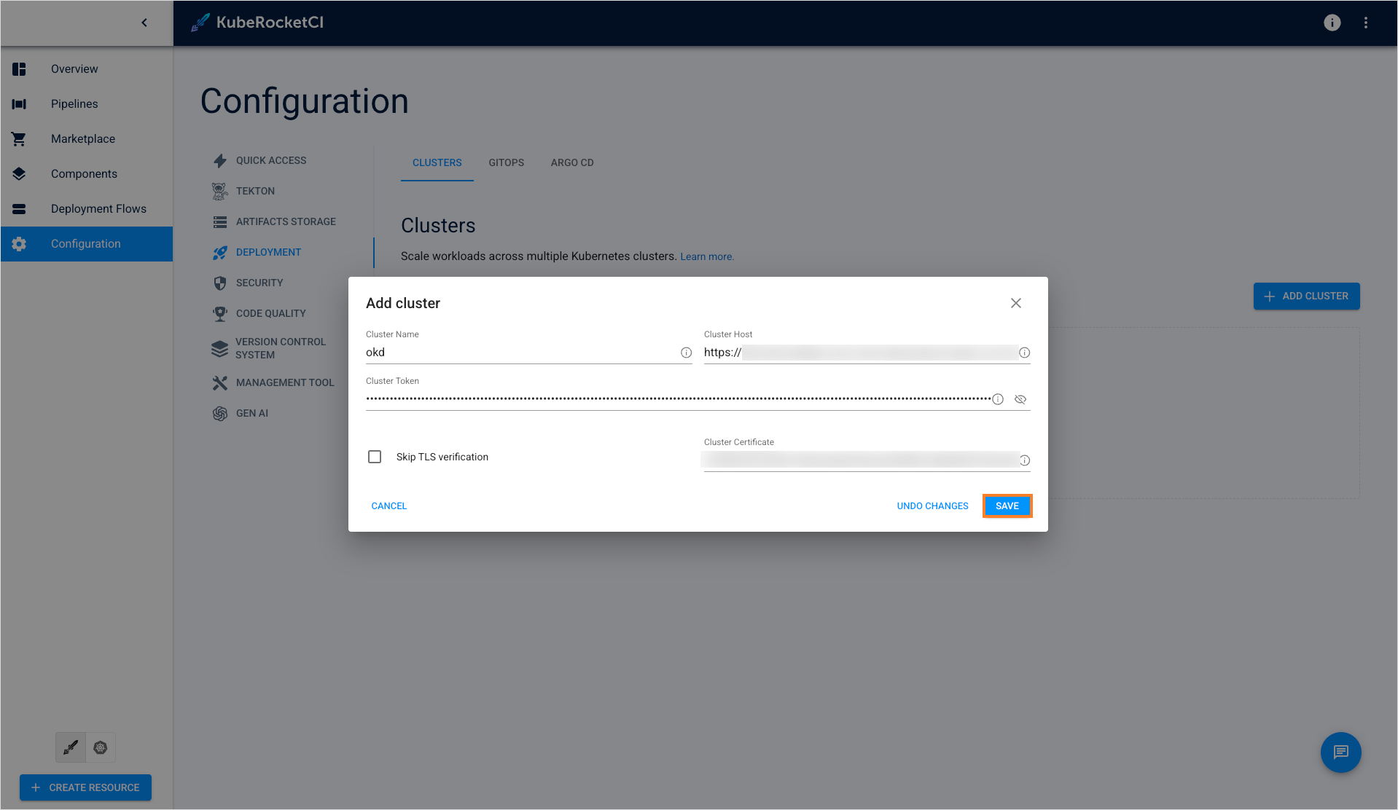
Task: Open the kebab menu in top bar
Action: pyautogui.click(x=1365, y=23)
